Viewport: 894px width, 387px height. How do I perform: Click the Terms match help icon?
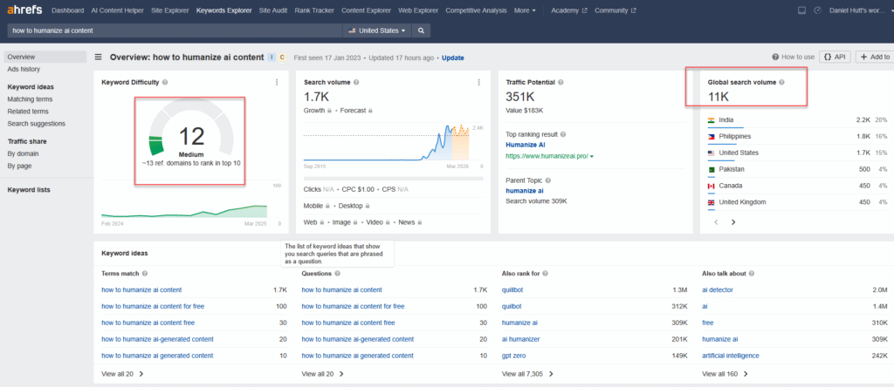[144, 274]
